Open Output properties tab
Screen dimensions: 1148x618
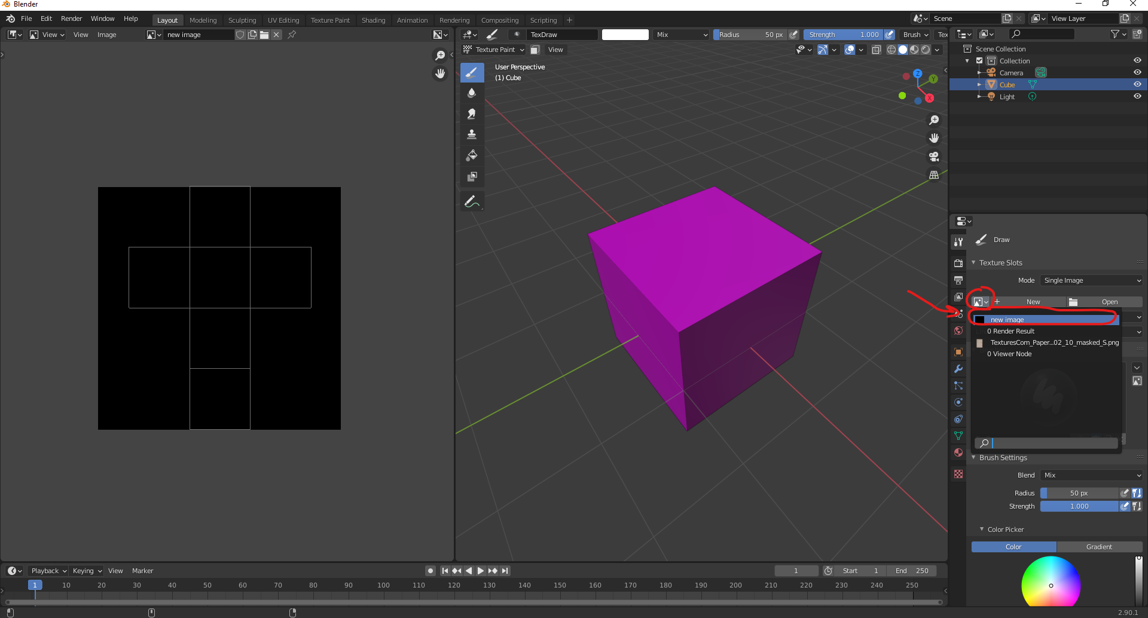pyautogui.click(x=958, y=280)
